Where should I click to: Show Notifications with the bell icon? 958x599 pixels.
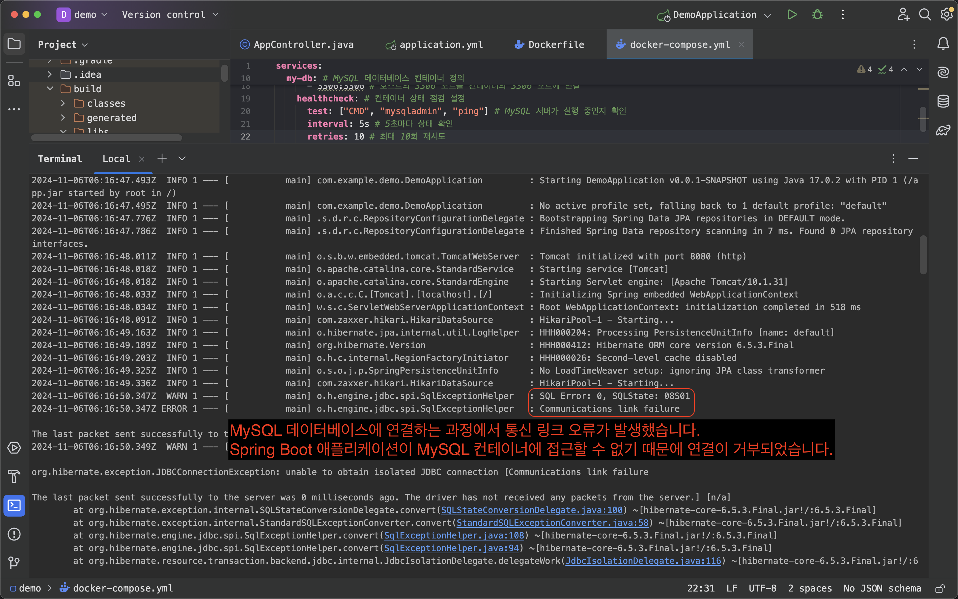tap(943, 44)
